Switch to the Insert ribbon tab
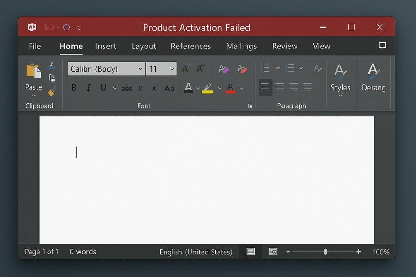This screenshot has height=277, width=416. 106,46
